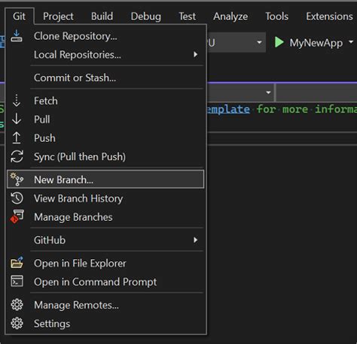
Task: Click the Open in File Explorer folder icon
Action: coord(17,263)
